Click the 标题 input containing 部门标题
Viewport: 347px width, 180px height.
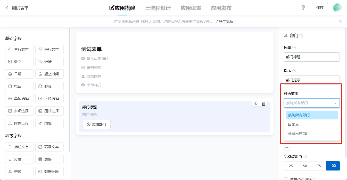(x=312, y=57)
